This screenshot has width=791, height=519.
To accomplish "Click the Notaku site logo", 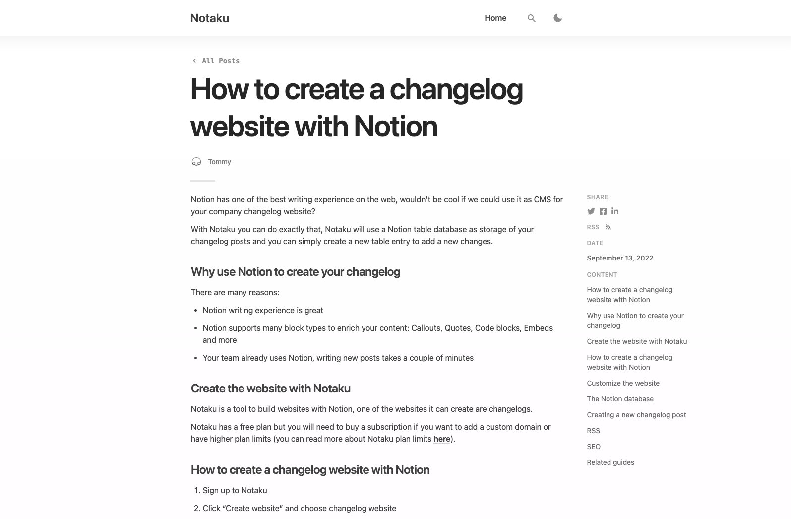I will pyautogui.click(x=210, y=18).
